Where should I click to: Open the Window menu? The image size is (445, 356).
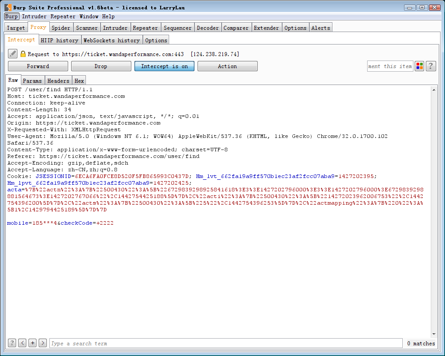tap(89, 16)
